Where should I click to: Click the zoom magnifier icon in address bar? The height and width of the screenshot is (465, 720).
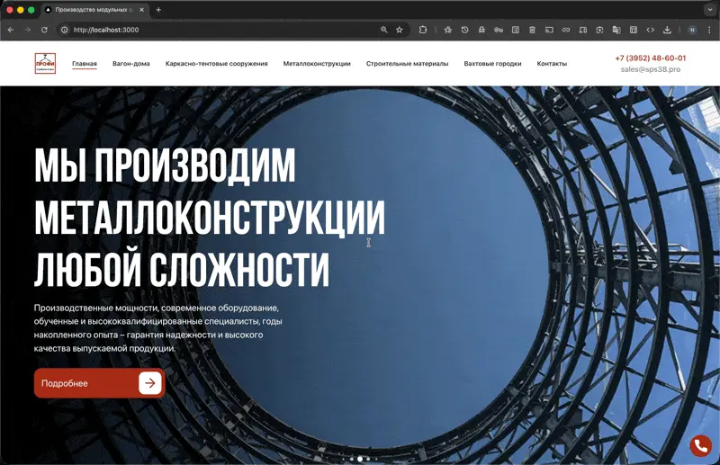384,30
